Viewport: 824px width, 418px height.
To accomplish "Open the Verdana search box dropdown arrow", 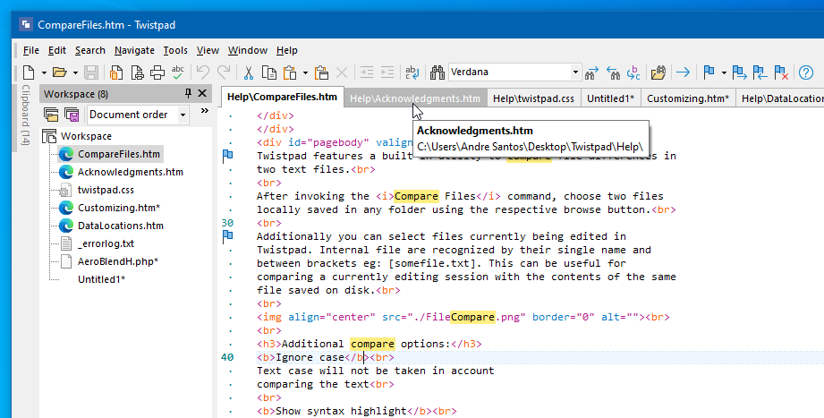I will 575,72.
